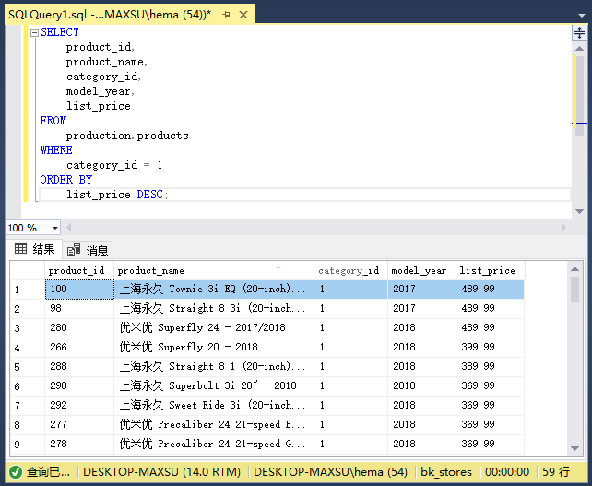
Task: Select the list_price column header
Action: [490, 270]
